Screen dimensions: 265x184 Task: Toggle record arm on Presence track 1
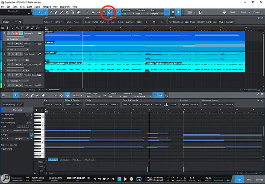point(17,33)
